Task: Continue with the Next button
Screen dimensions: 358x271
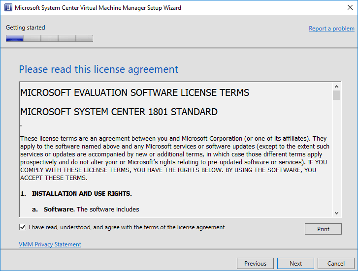Action: pos(295,264)
